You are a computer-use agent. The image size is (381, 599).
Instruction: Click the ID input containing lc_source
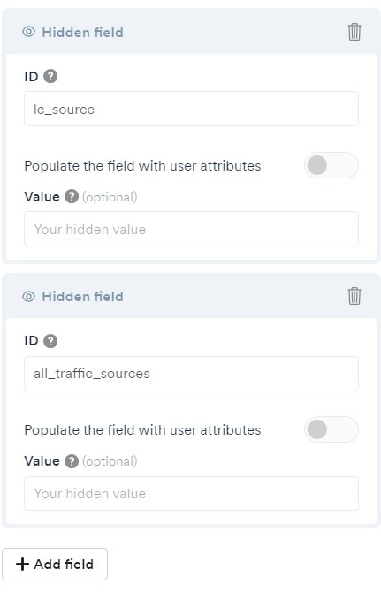(x=191, y=109)
